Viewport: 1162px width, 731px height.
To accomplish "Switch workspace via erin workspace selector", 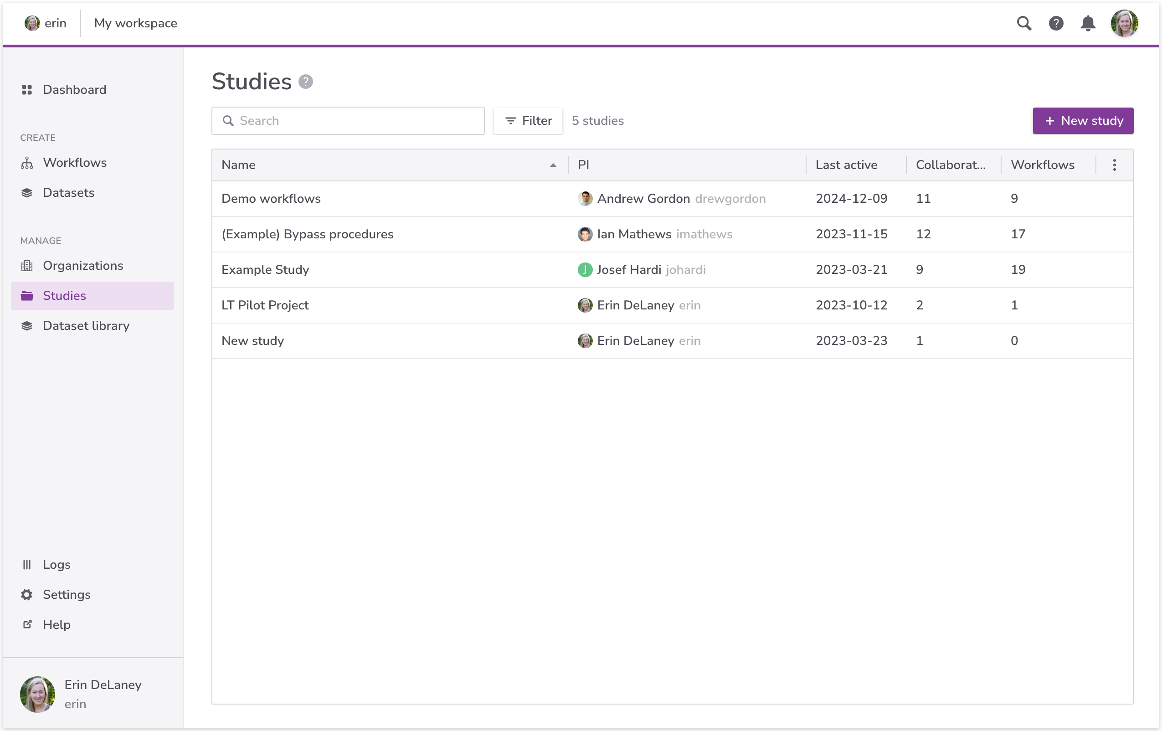I will (x=46, y=23).
